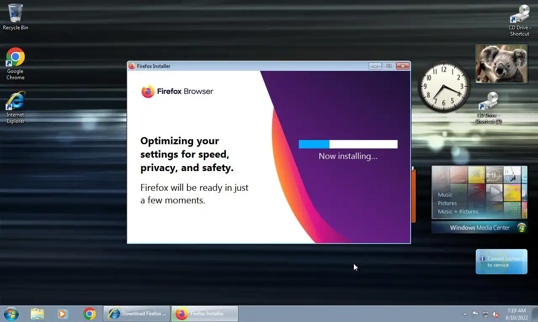The width and height of the screenshot is (538, 322).
Task: Close the Firefox Installer window
Action: point(403,66)
